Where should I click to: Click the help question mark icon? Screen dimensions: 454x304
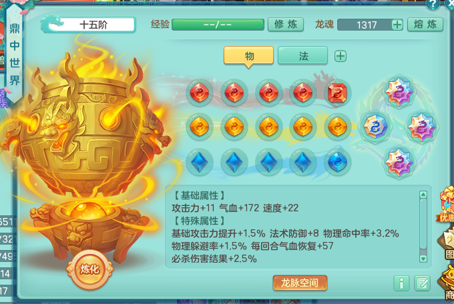tap(433, 3)
